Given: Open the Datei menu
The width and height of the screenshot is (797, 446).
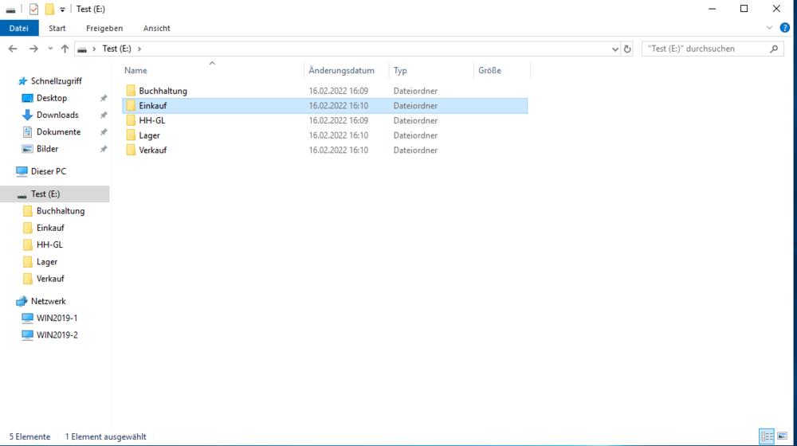Looking at the screenshot, I should point(19,28).
